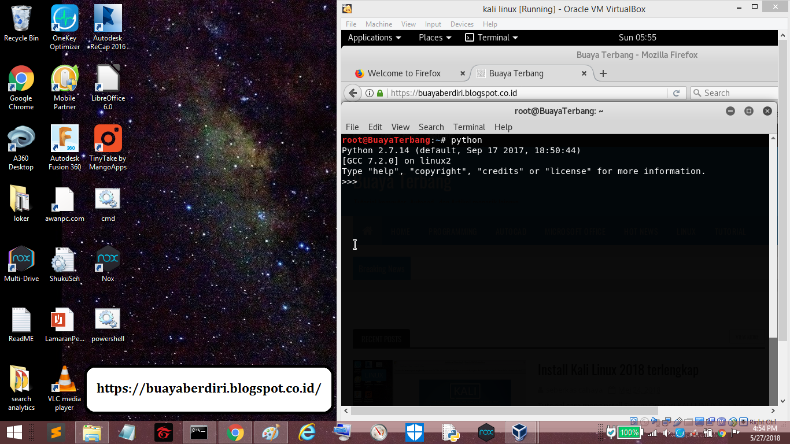Click the new tab plus button in Firefox
The image size is (790, 444).
pyautogui.click(x=603, y=73)
